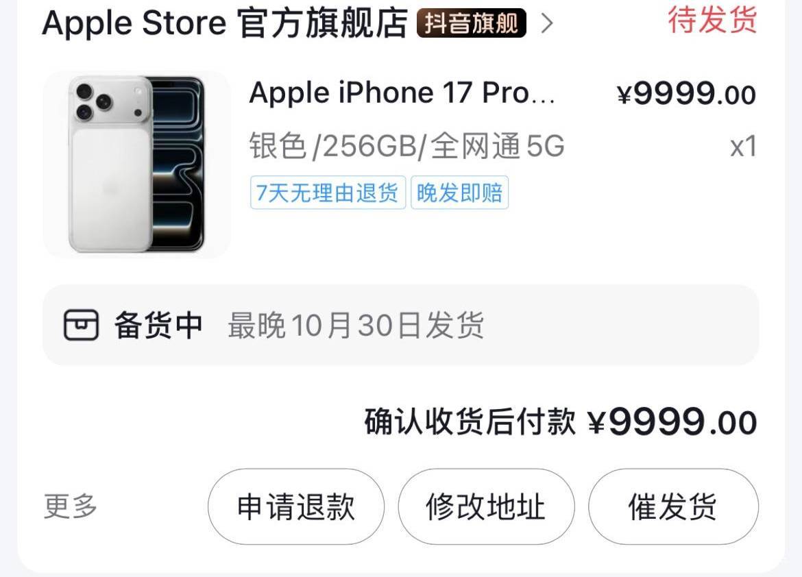Viewport: 802px width, 577px height.
Task: Open the iPhone 17 Pro product thumbnail
Action: point(136,164)
